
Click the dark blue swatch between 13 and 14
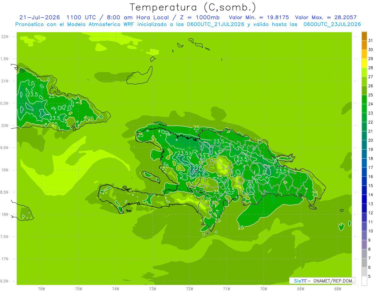[364, 199]
